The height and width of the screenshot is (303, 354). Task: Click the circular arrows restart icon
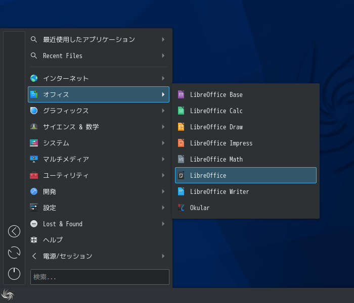coord(14,252)
